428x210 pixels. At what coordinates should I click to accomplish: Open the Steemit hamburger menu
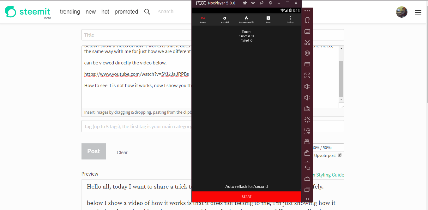pos(418,13)
